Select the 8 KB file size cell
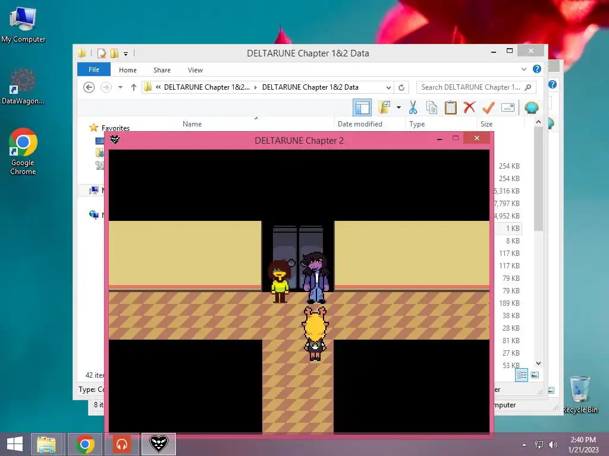Screen dimensions: 609x456 pos(513,241)
